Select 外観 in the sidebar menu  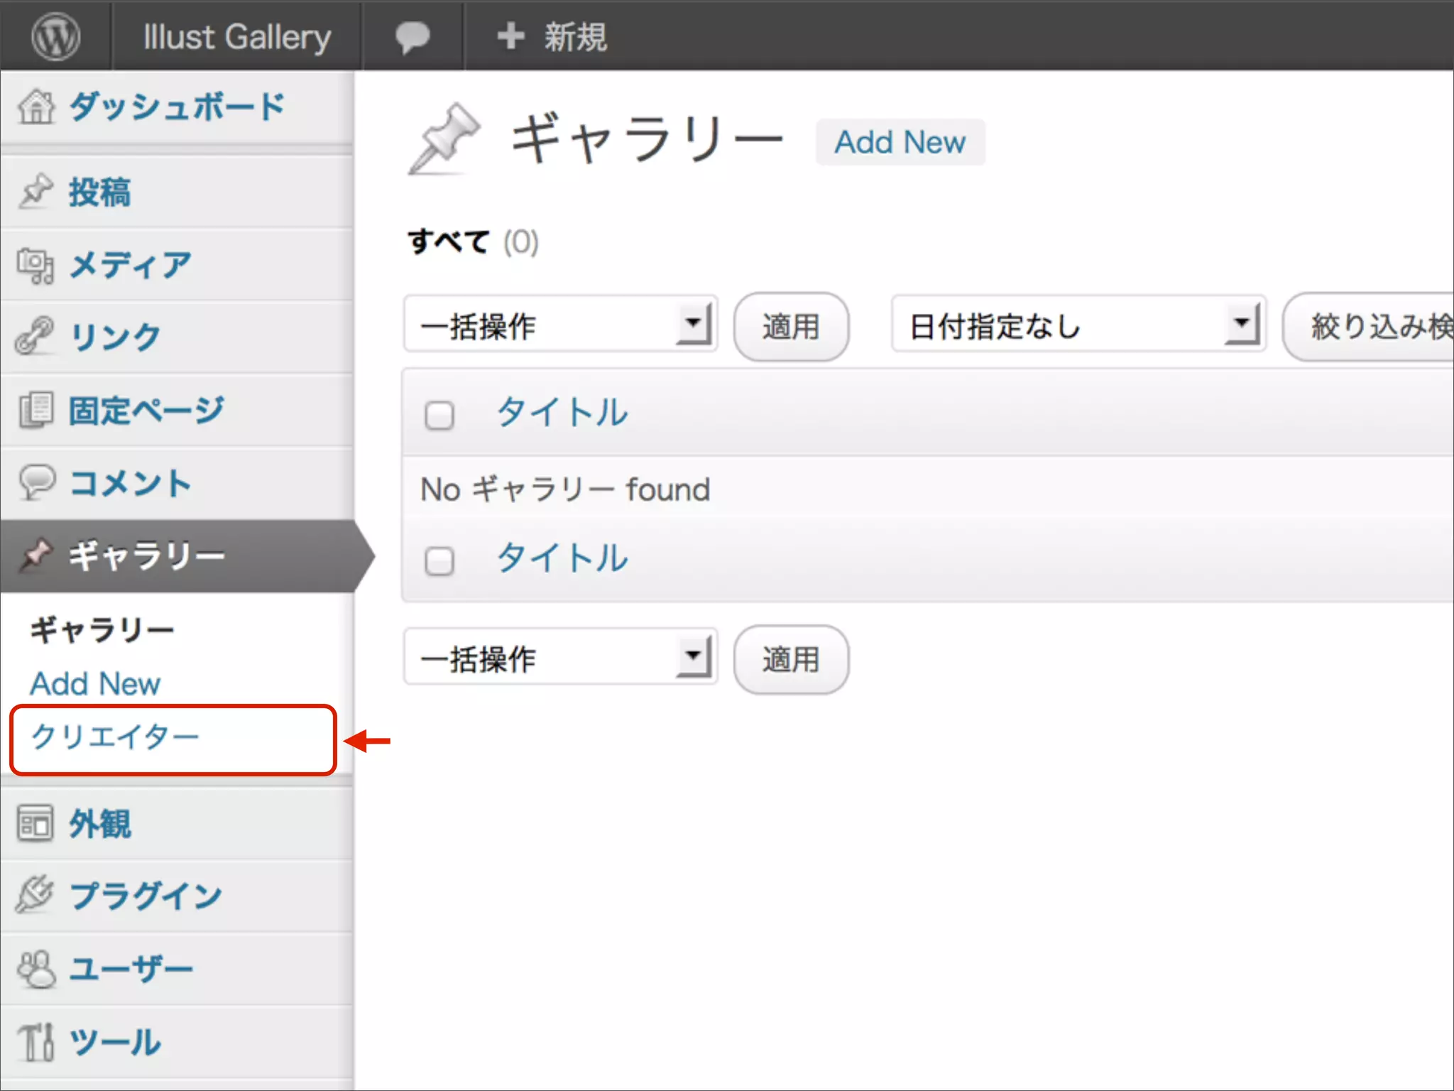click(x=99, y=824)
